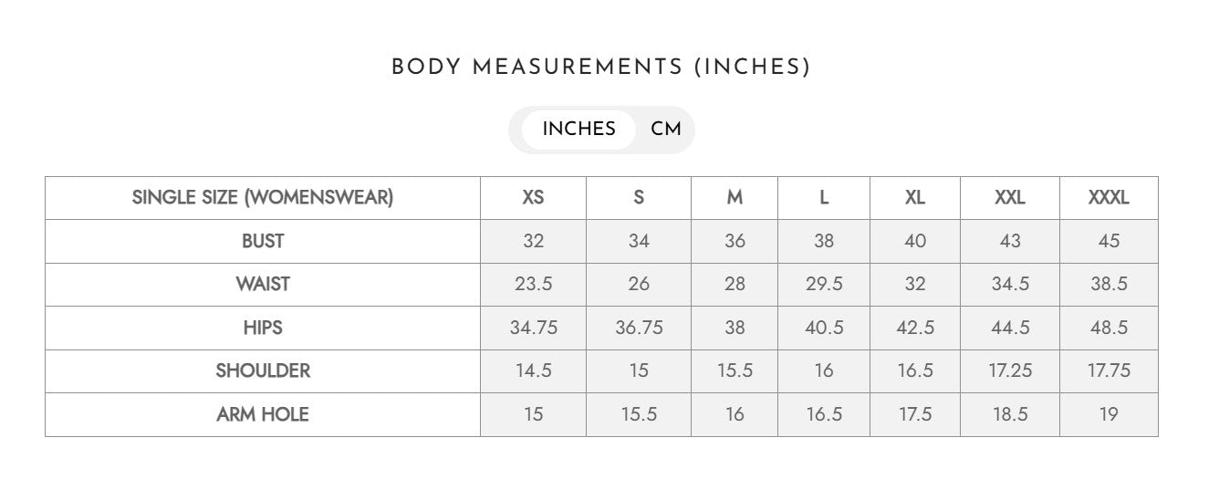1219x490 pixels.
Task: Click the XL size column header
Action: click(x=915, y=198)
